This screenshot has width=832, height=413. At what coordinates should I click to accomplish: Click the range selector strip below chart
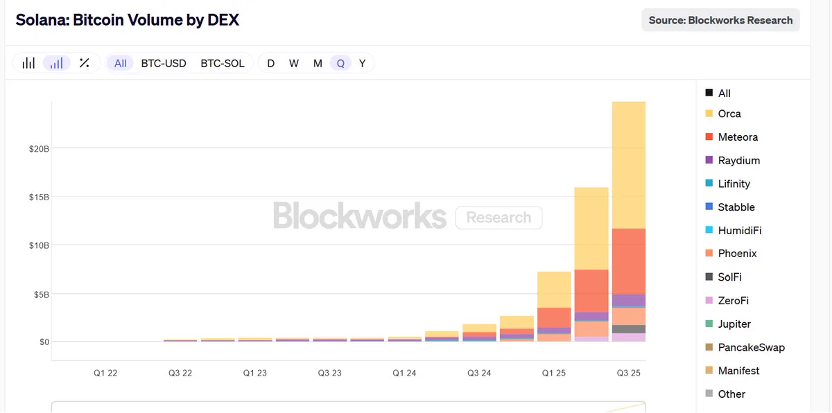click(x=349, y=407)
